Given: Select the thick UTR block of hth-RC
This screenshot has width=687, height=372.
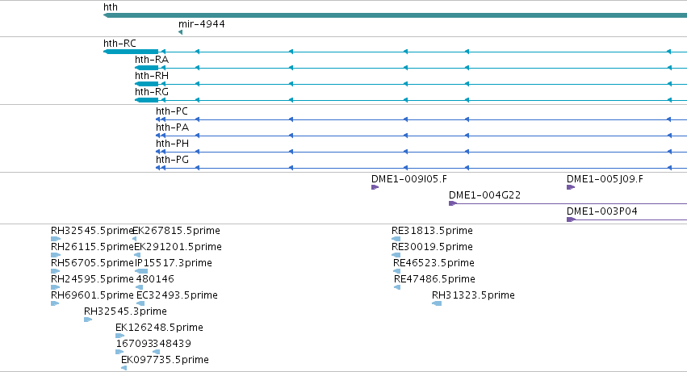Looking at the screenshot, I should (x=131, y=52).
